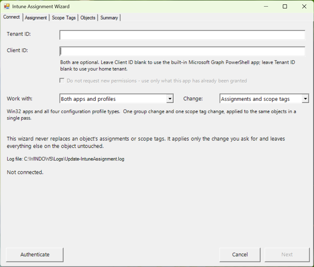The image size is (314, 267).
Task: Minimize the wizard window
Action: click(266, 6)
